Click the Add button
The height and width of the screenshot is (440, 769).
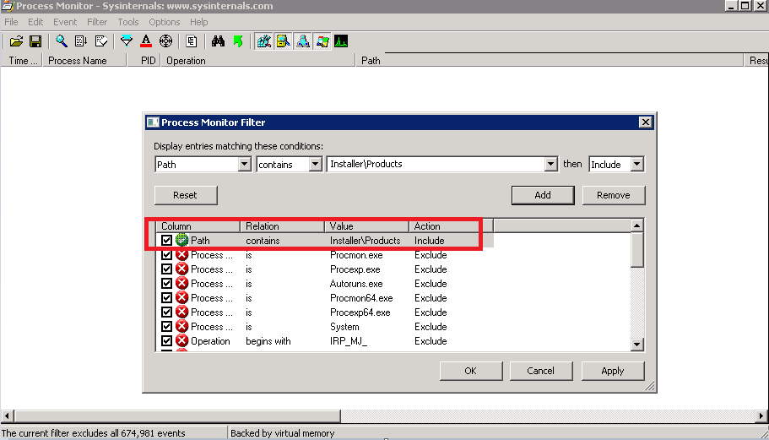tap(543, 195)
